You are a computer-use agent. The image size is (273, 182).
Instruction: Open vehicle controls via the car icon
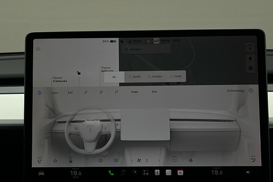coord(41,173)
